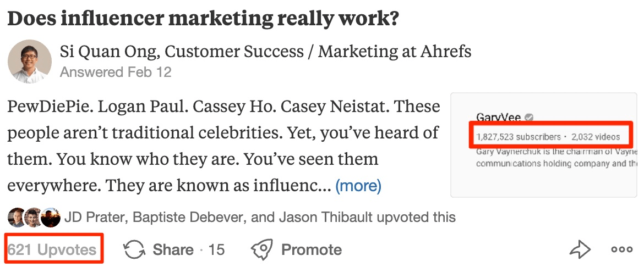
Task: Click the share count number 15
Action: [217, 250]
